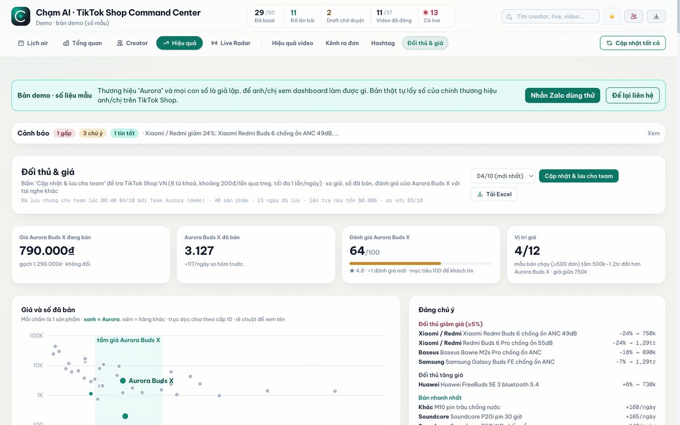The height and width of the screenshot is (425, 680).
Task: Click the Để lại liên hệ button
Action: coord(632,95)
